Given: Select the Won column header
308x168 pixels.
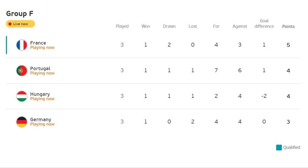Looking at the screenshot, I should click(145, 26).
